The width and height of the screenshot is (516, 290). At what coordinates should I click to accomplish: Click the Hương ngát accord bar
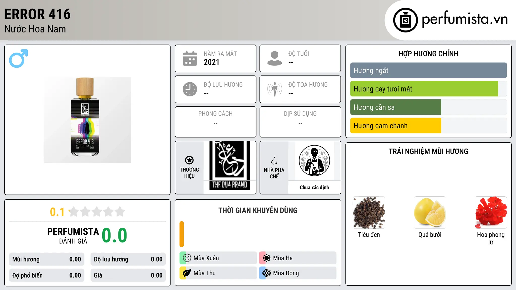(428, 70)
